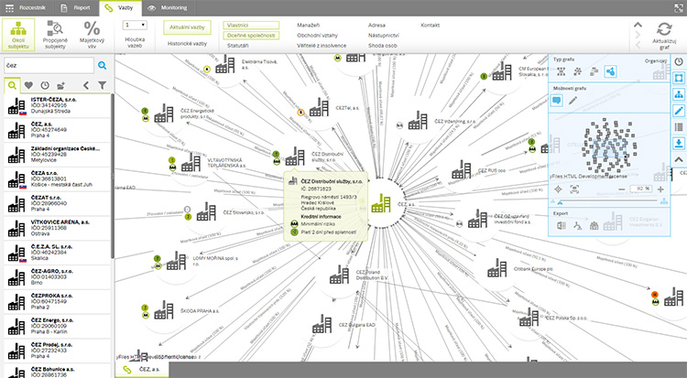The image size is (687, 378).
Task: Open the Report tab
Action: tap(75, 8)
